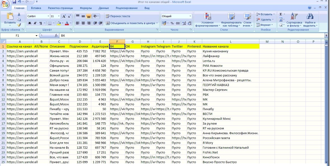Increase font size with the large A icon
The width and height of the screenshot is (331, 166).
(64, 16)
